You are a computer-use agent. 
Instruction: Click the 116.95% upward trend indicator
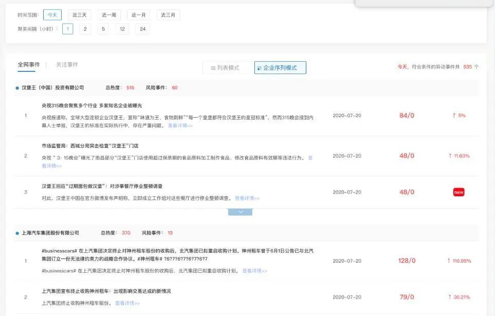[459, 261]
